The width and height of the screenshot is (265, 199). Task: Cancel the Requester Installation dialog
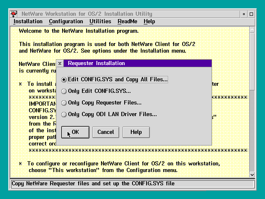pyautogui.click(x=106, y=132)
